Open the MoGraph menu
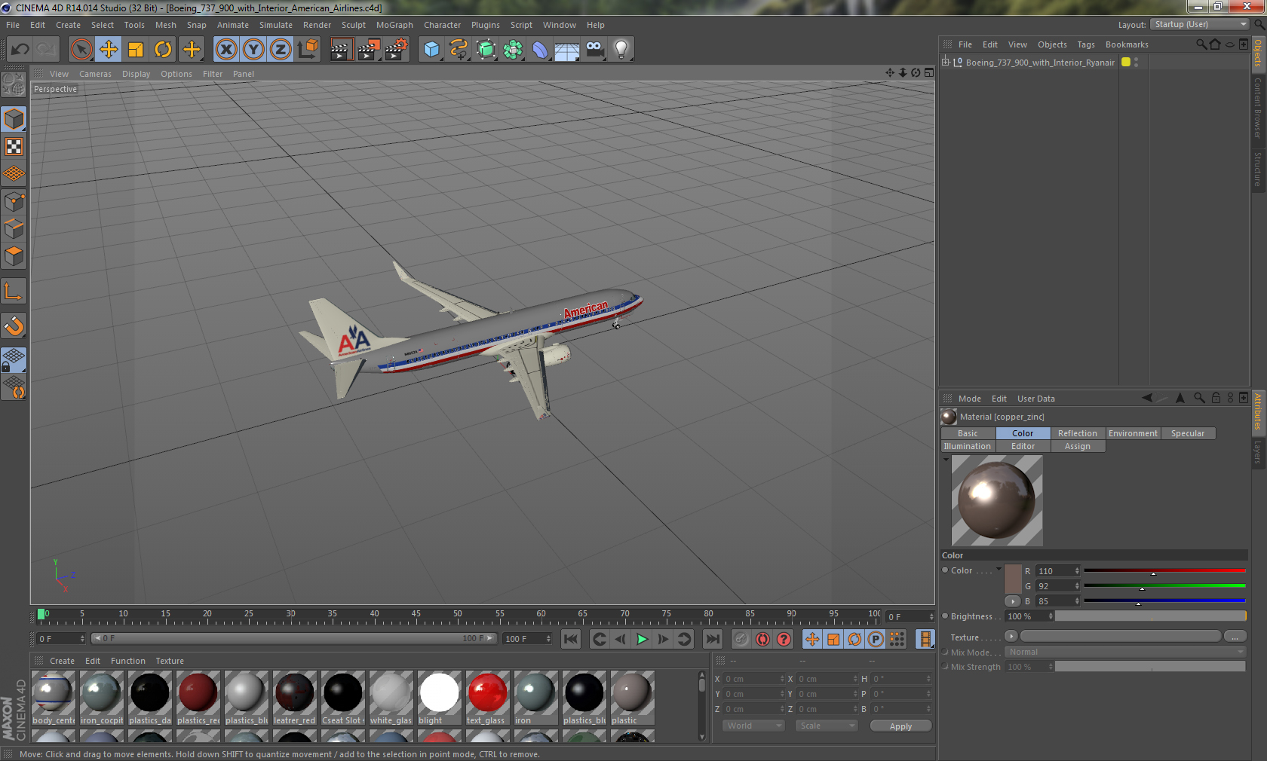This screenshot has width=1267, height=761. 394,25
